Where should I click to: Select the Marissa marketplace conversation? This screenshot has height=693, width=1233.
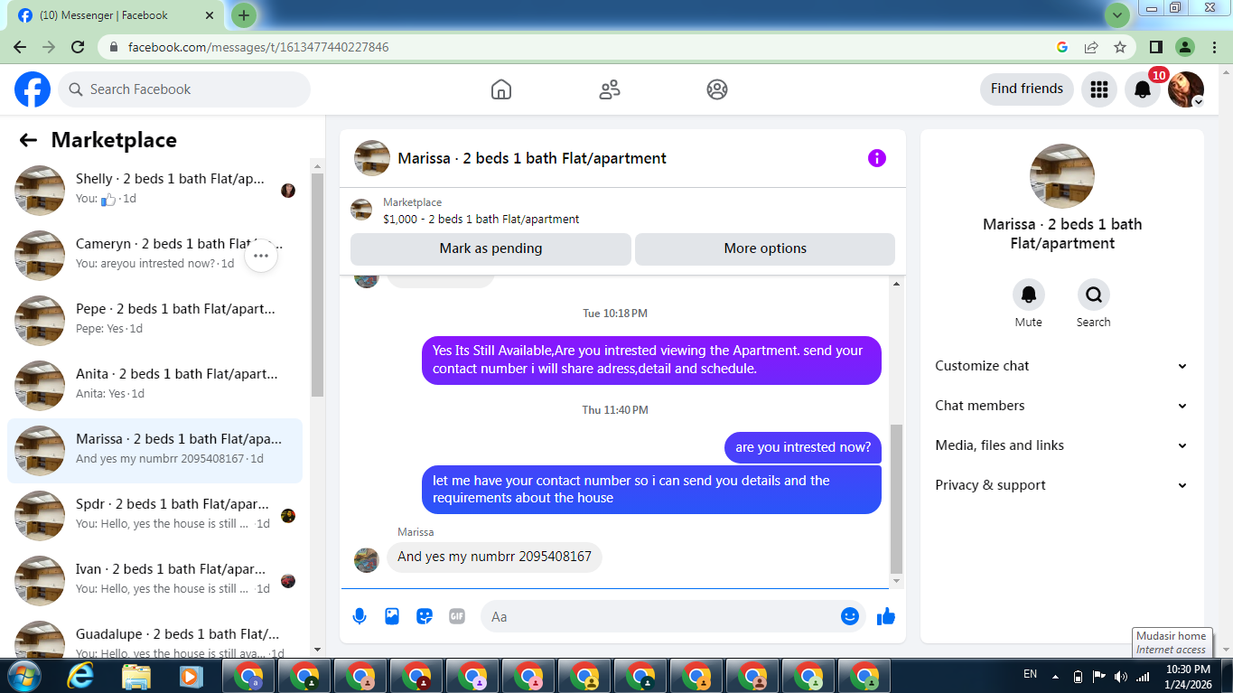pos(155,451)
